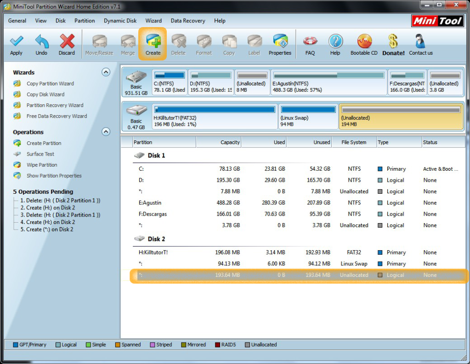Choose Create Partition in Operations panel
Image resolution: width=470 pixels, height=364 pixels.
pos(44,143)
